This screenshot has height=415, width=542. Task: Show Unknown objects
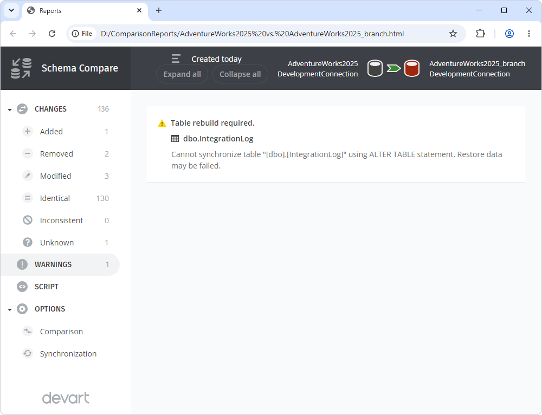coord(57,242)
